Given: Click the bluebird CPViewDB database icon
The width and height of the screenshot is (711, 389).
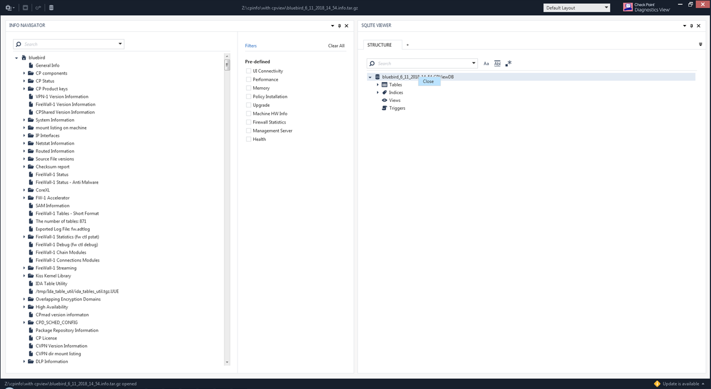Looking at the screenshot, I should tap(377, 77).
